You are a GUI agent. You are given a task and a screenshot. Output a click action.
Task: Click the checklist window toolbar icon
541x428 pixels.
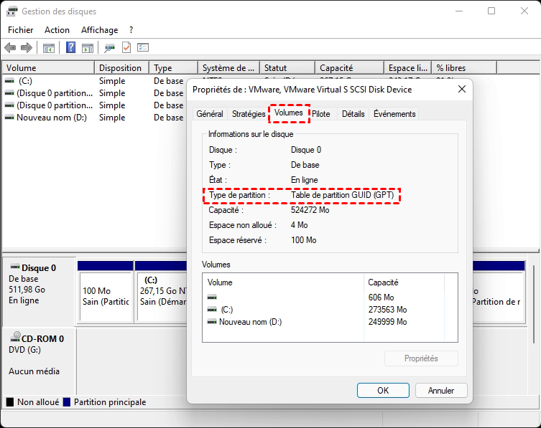(x=143, y=47)
